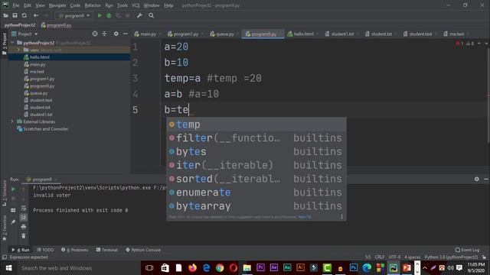Image resolution: width=490 pixels, height=275 pixels.
Task: Click the volume icon in system tray
Action: coord(450,268)
